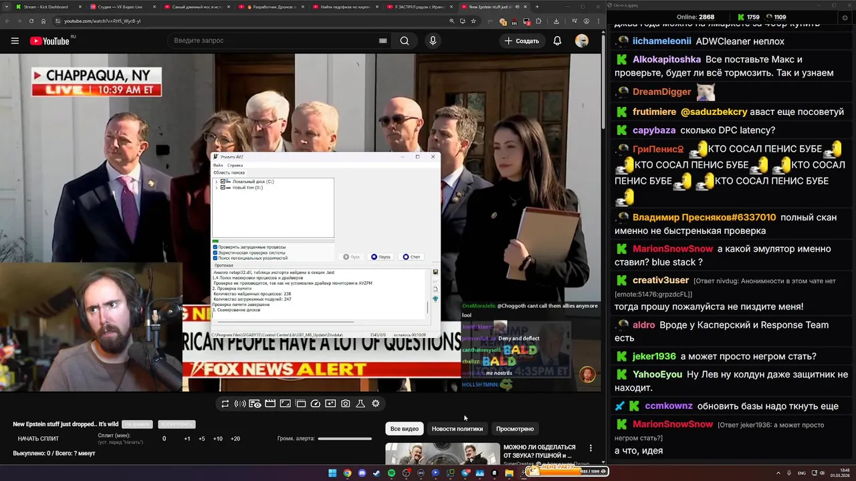Click speedometer icon in overlay toolbar
856x481 pixels.
coord(316,404)
